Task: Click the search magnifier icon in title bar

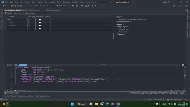Action: (x=111, y=2)
